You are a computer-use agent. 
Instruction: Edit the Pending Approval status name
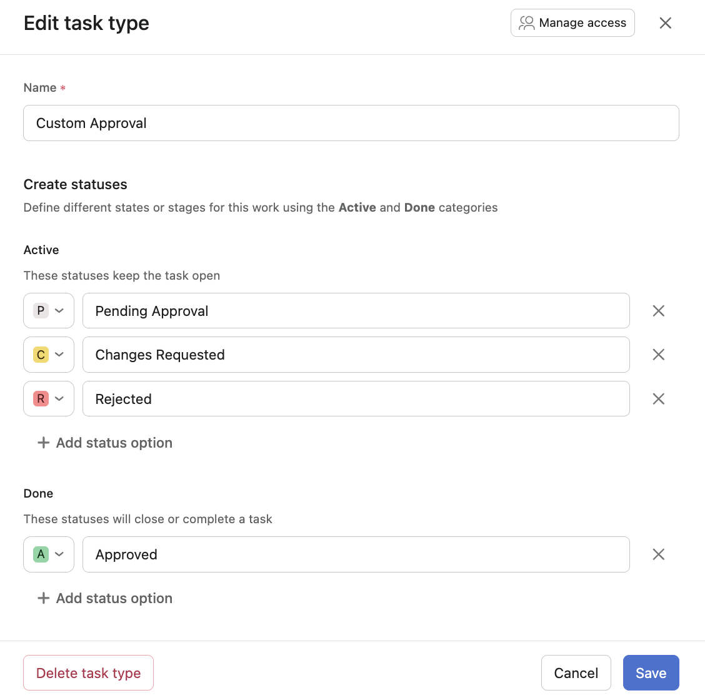point(356,311)
